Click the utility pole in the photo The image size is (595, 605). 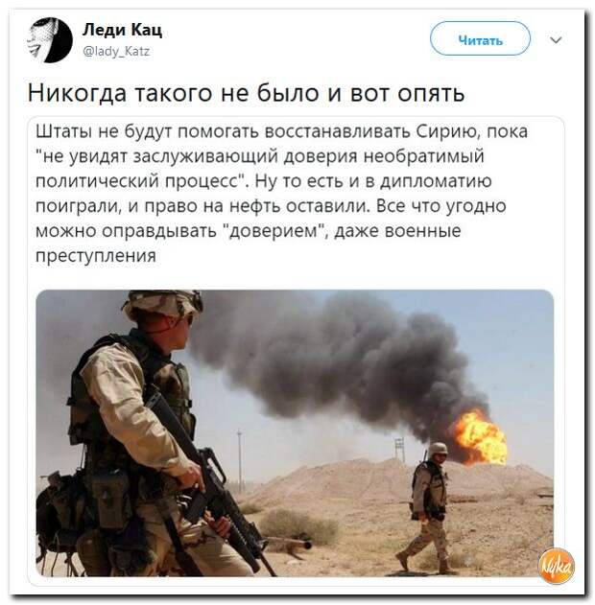click(240, 459)
